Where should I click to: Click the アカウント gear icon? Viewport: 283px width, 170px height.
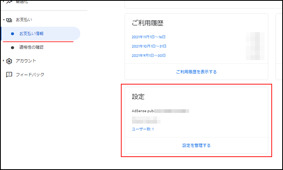(9, 61)
